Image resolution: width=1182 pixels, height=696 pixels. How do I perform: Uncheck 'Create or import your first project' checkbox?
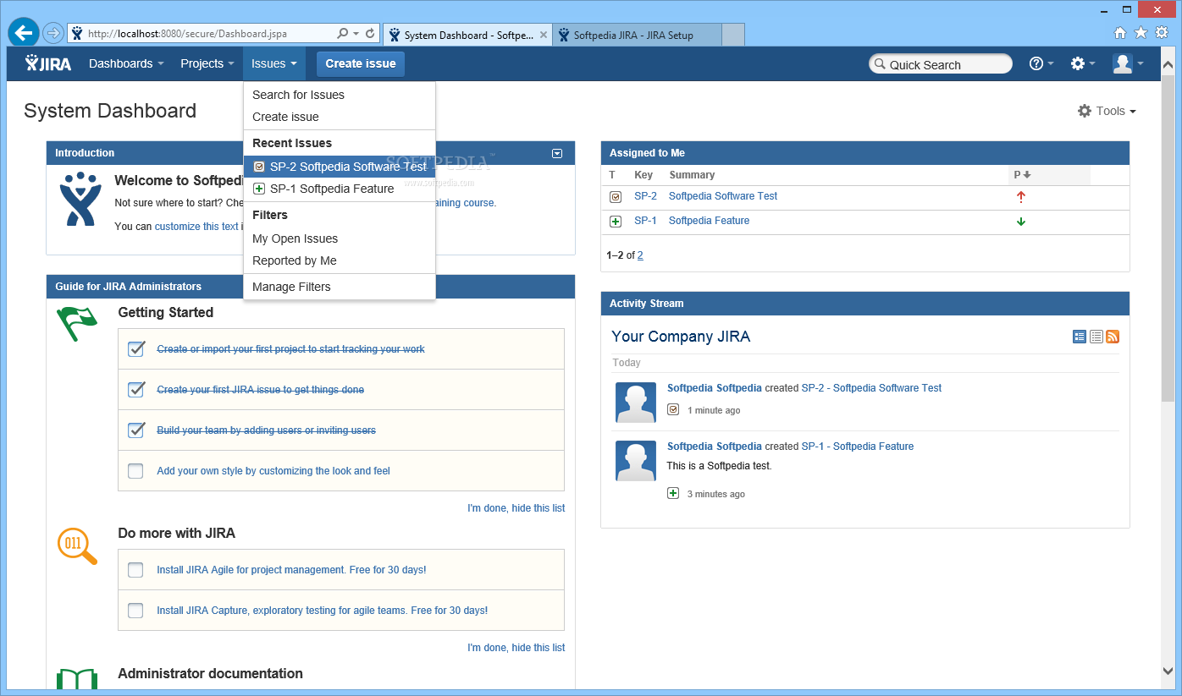pyautogui.click(x=135, y=349)
